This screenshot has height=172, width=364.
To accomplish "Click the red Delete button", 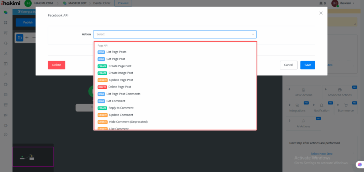I will click(57, 65).
